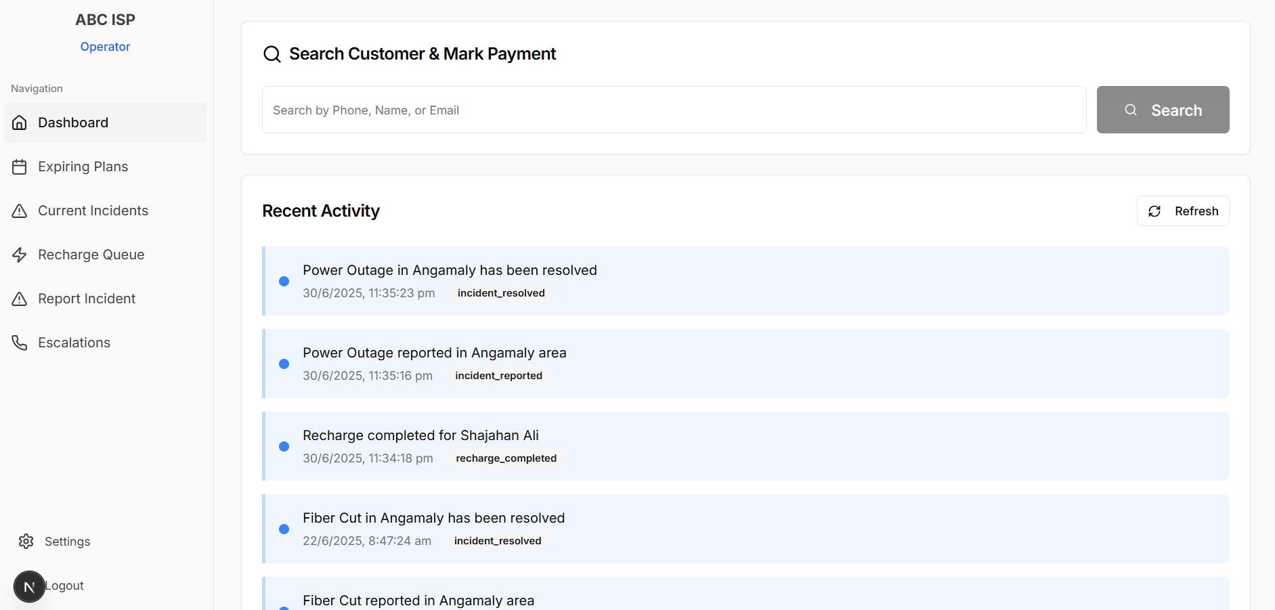Navigate to Recharge Queue
The image size is (1275, 610).
tap(105, 255)
